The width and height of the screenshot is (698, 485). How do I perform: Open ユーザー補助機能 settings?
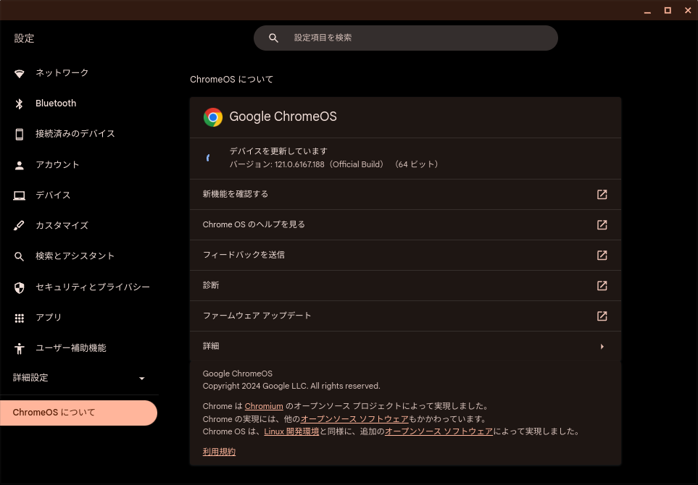(x=79, y=348)
